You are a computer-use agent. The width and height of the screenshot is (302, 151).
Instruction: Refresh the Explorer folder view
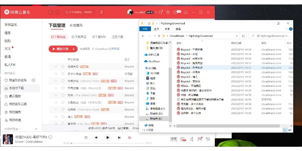point(243,36)
